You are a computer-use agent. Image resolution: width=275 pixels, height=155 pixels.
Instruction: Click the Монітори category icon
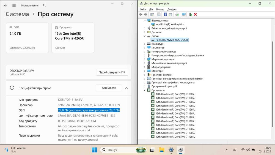(149, 71)
